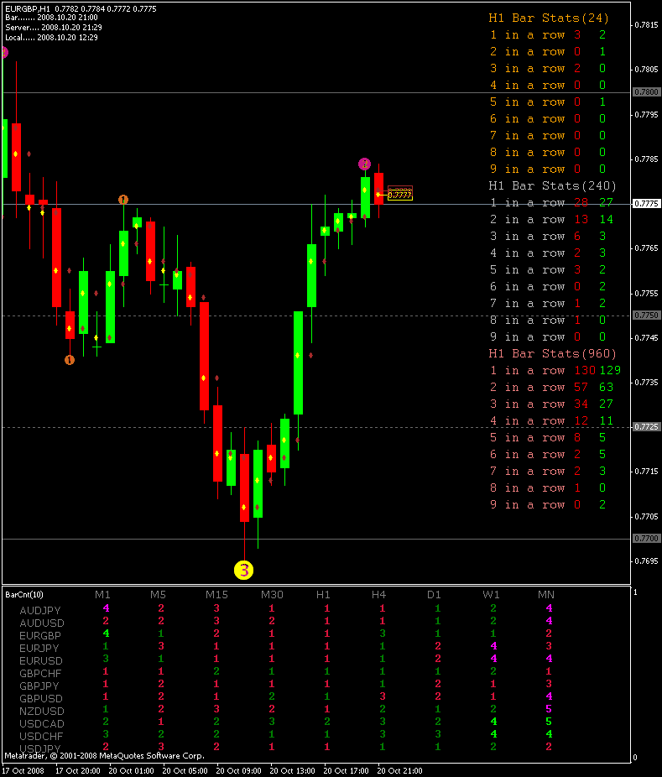The image size is (662, 777).
Task: Select the USDCAD row label
Action: (42, 724)
